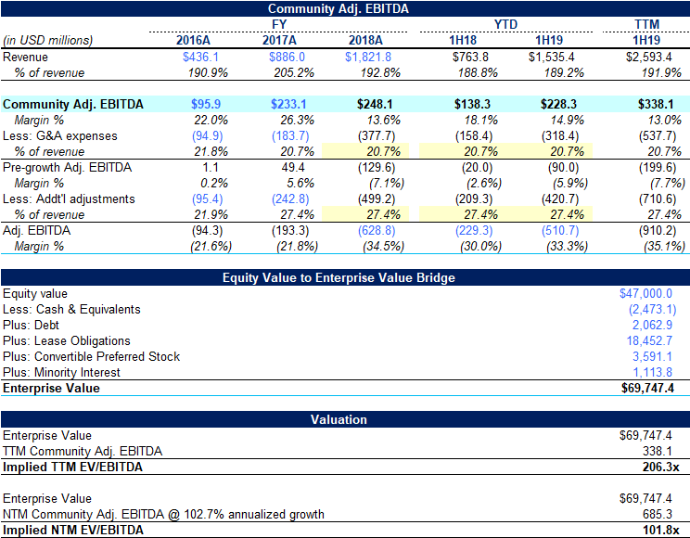Click the bold Enterprise Value row label

coord(51,389)
